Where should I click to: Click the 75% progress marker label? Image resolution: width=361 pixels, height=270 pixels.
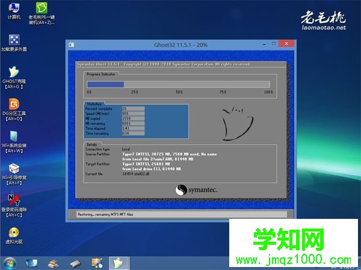(x=223, y=92)
